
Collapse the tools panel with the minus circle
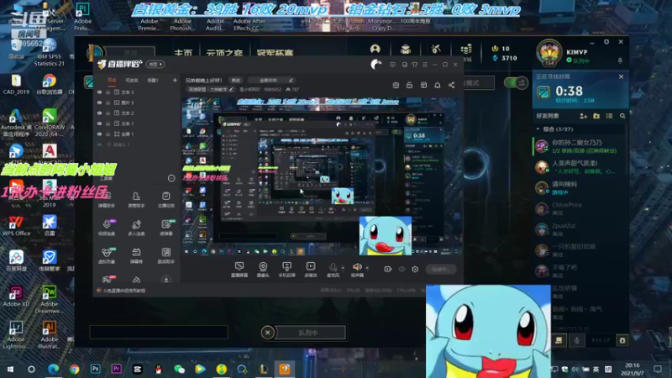[x=171, y=178]
